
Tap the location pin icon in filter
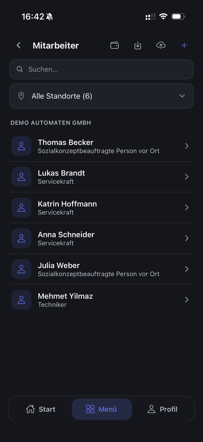21,96
